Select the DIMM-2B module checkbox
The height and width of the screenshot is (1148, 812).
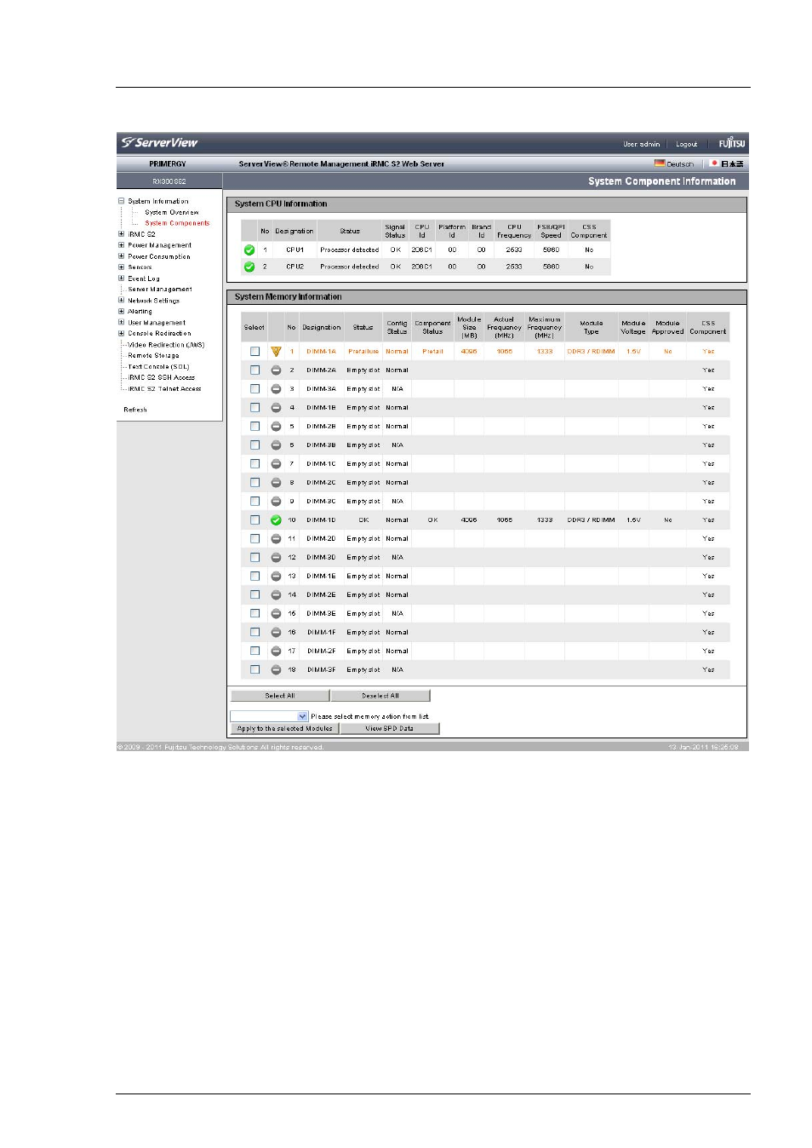pos(254,427)
